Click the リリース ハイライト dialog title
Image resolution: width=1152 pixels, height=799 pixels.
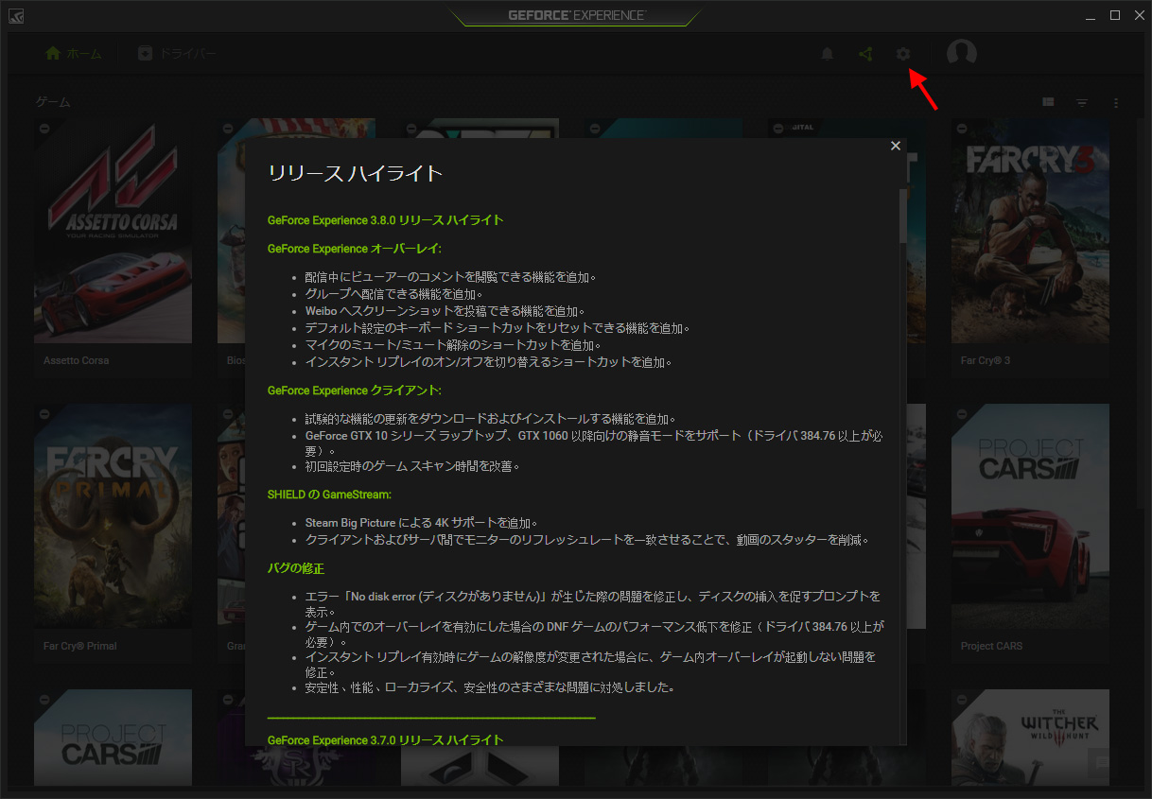coord(356,173)
